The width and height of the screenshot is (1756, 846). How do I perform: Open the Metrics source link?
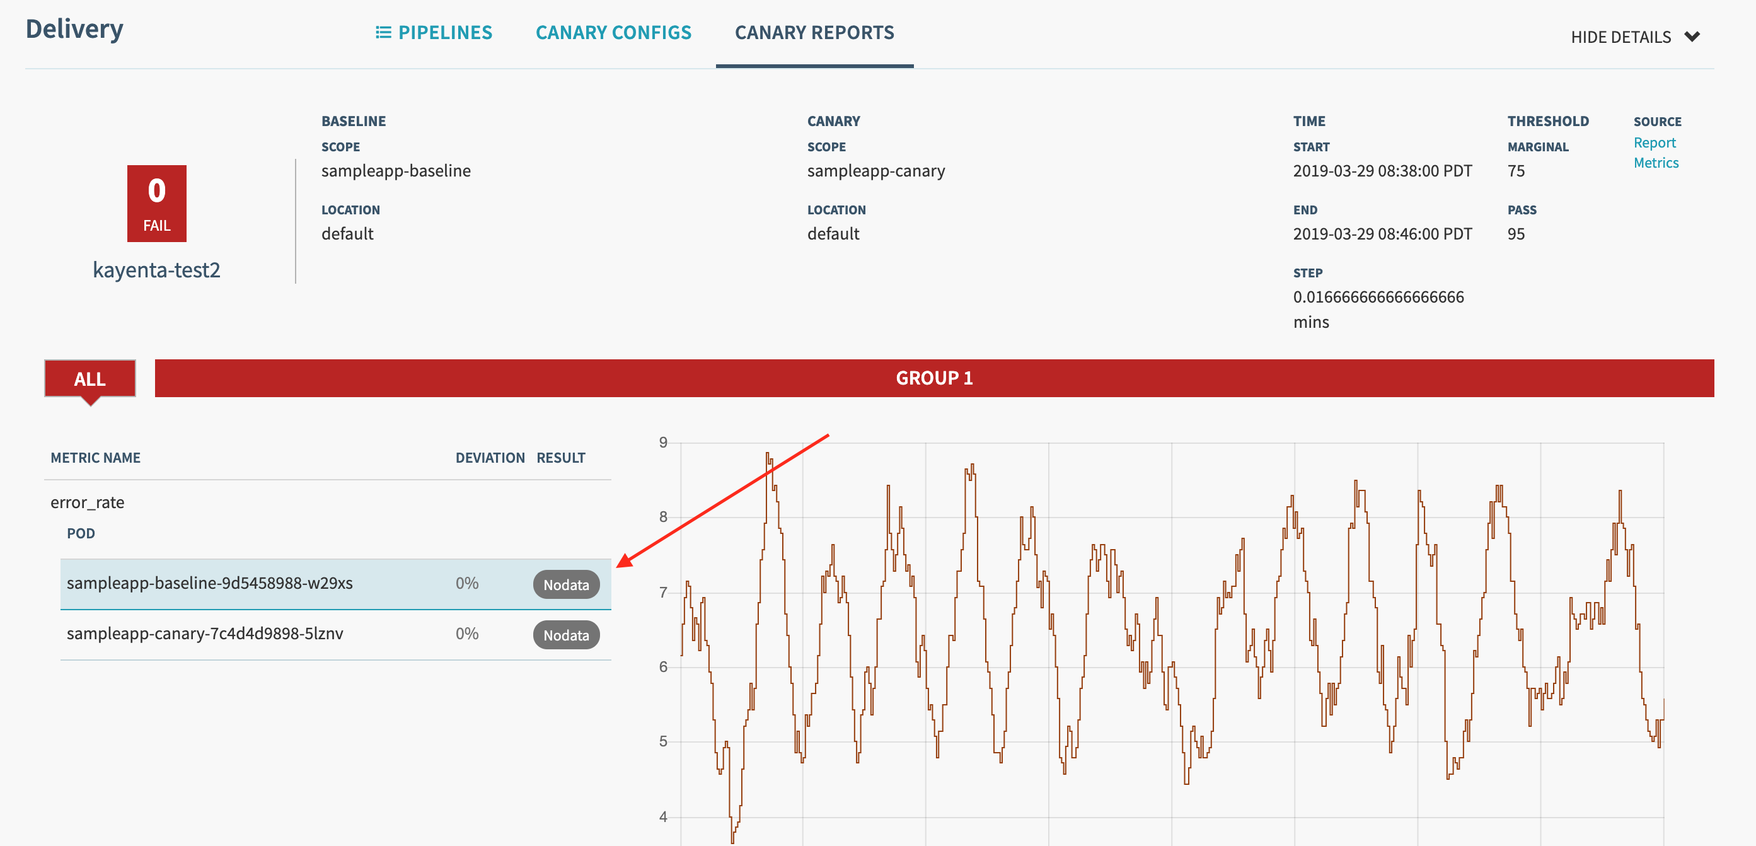click(1656, 162)
